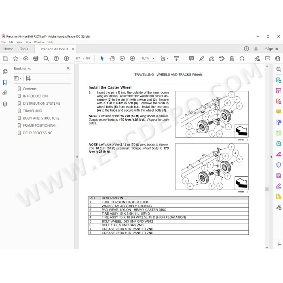This screenshot has width=283, height=283.
Task: Open the find text magnifier icon
Action: [46, 58]
